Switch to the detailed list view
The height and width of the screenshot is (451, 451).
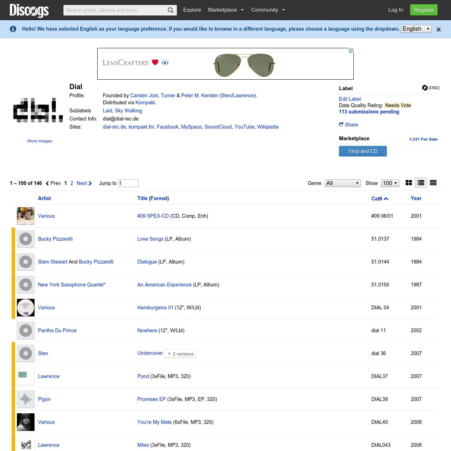pos(421,183)
